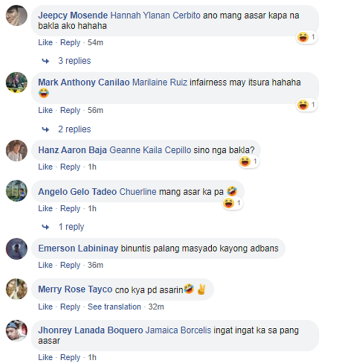Like Jhonrey Lanada Boquero's comment

click(x=45, y=358)
